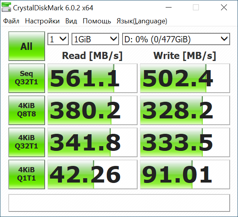This screenshot has width=238, height=217.
Task: Open the Настройки menu
Action: 42,21
